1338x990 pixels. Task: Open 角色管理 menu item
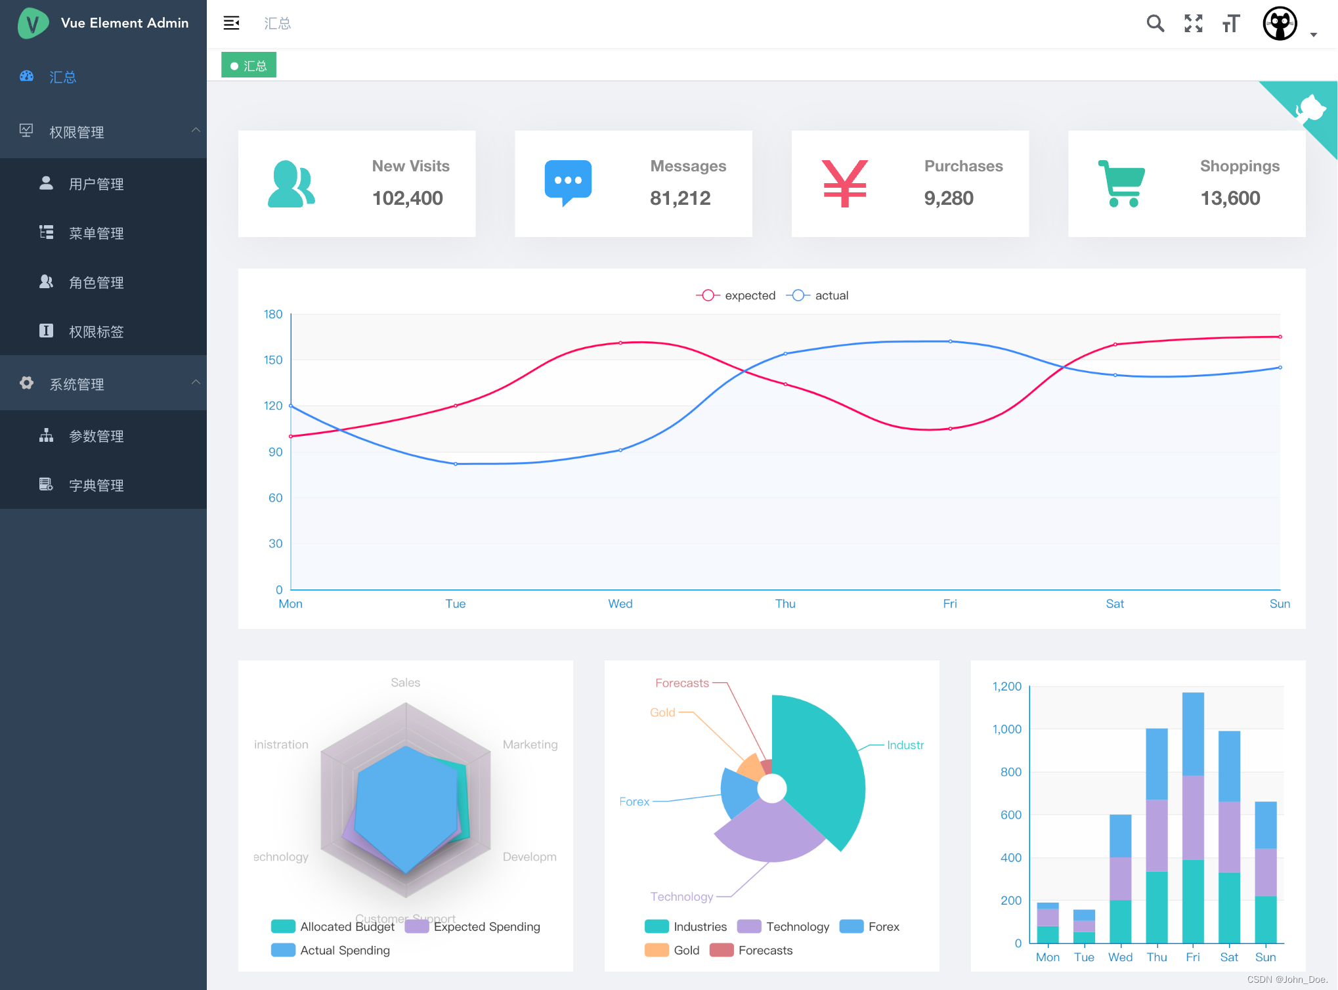point(103,282)
